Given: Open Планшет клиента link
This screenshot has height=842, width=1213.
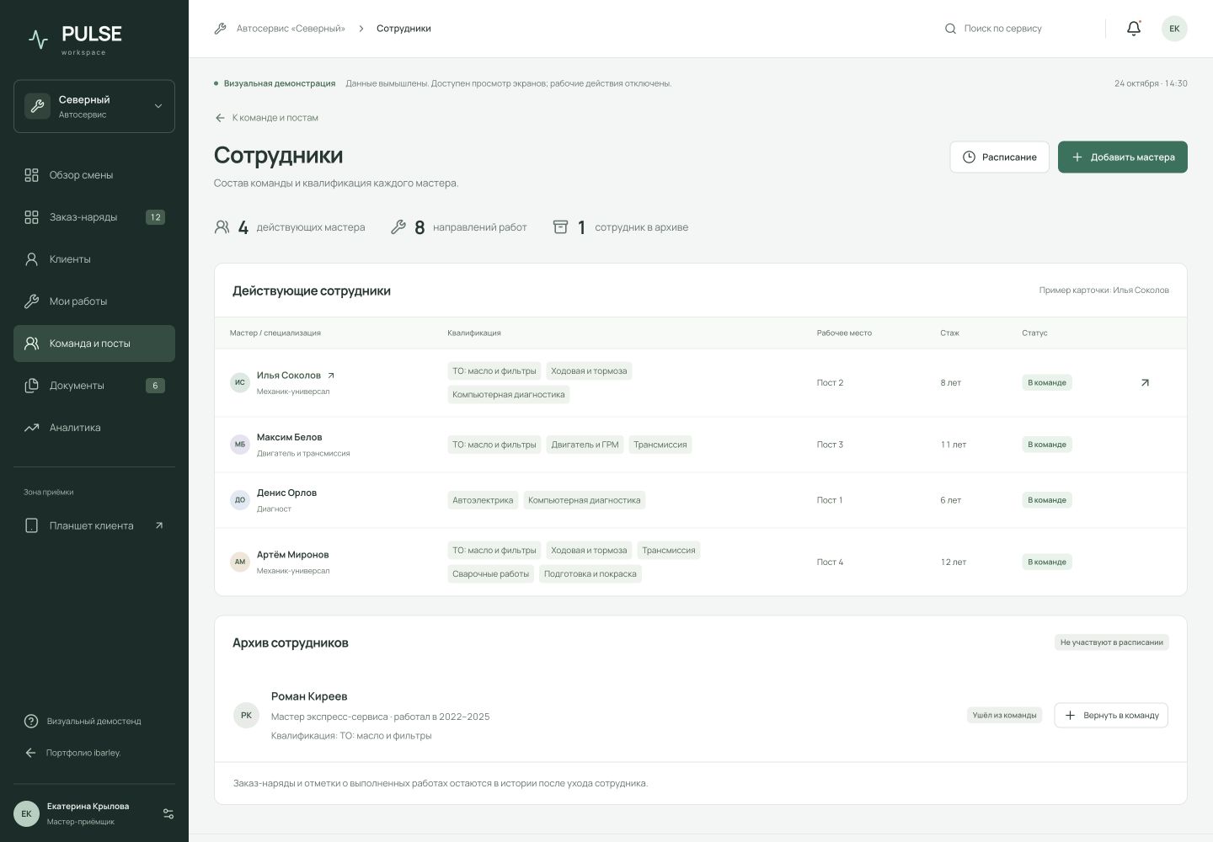Looking at the screenshot, I should pos(94,525).
